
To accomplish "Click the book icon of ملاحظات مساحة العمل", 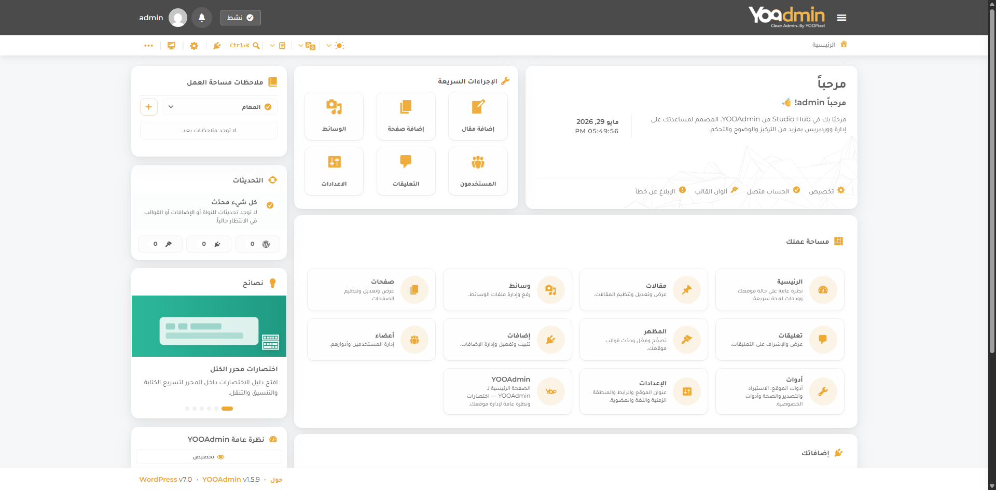I will click(x=273, y=82).
